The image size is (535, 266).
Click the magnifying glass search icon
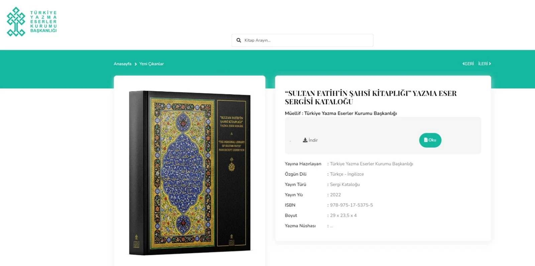pos(239,40)
